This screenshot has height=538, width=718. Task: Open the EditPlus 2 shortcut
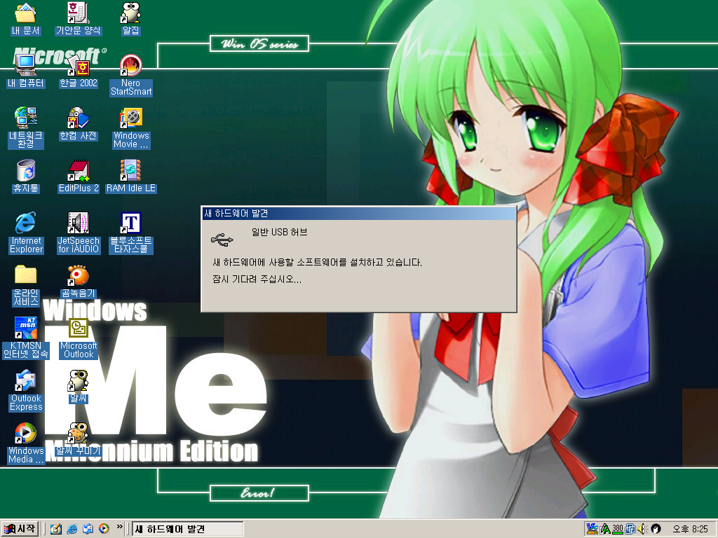pos(78,171)
